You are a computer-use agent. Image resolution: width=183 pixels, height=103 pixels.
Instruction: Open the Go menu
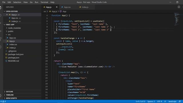tap(31, 2)
